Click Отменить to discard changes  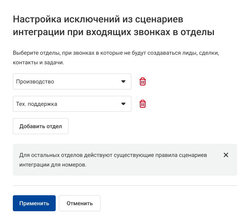[x=79, y=203]
